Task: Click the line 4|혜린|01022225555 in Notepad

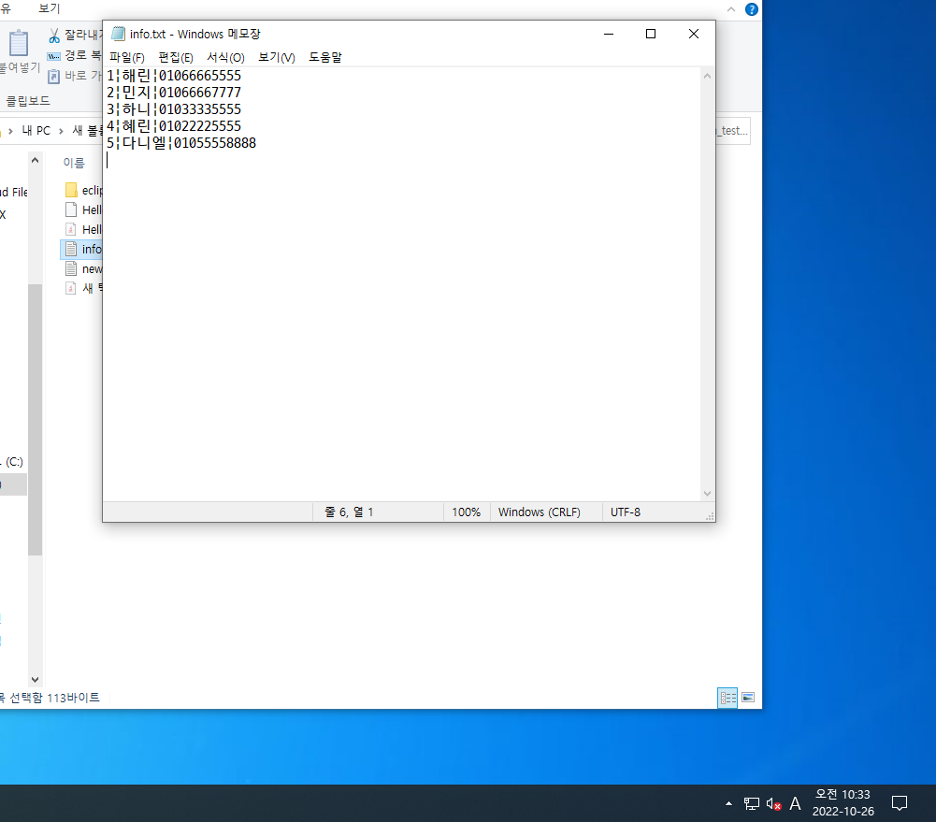Action: pos(174,126)
